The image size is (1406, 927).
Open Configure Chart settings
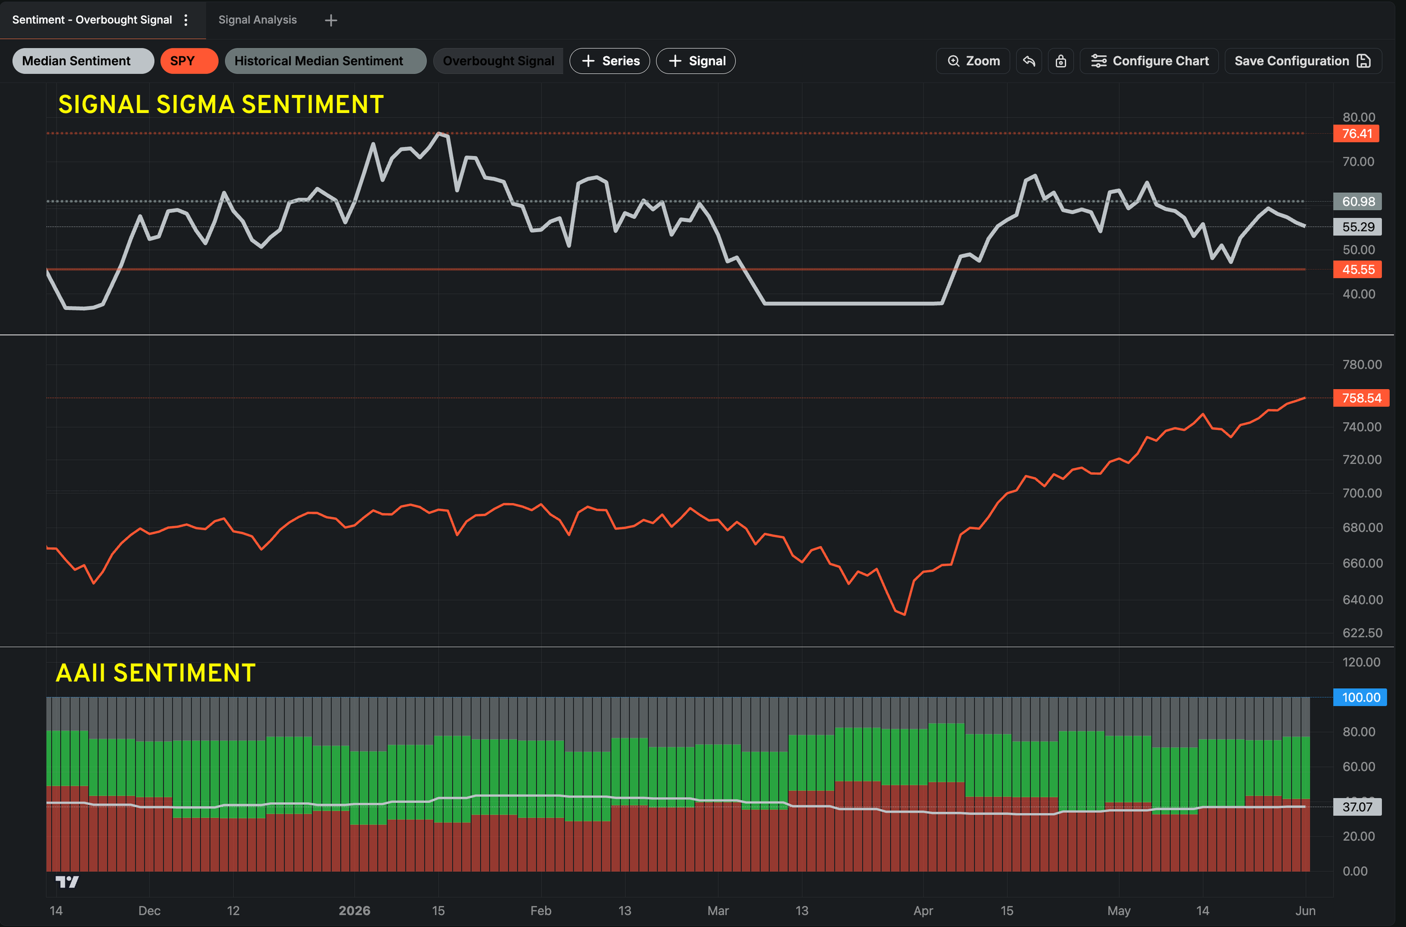tap(1150, 61)
